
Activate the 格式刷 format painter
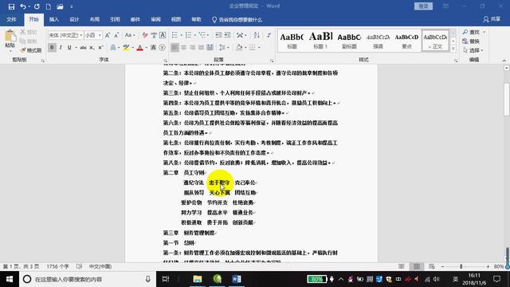30,50
